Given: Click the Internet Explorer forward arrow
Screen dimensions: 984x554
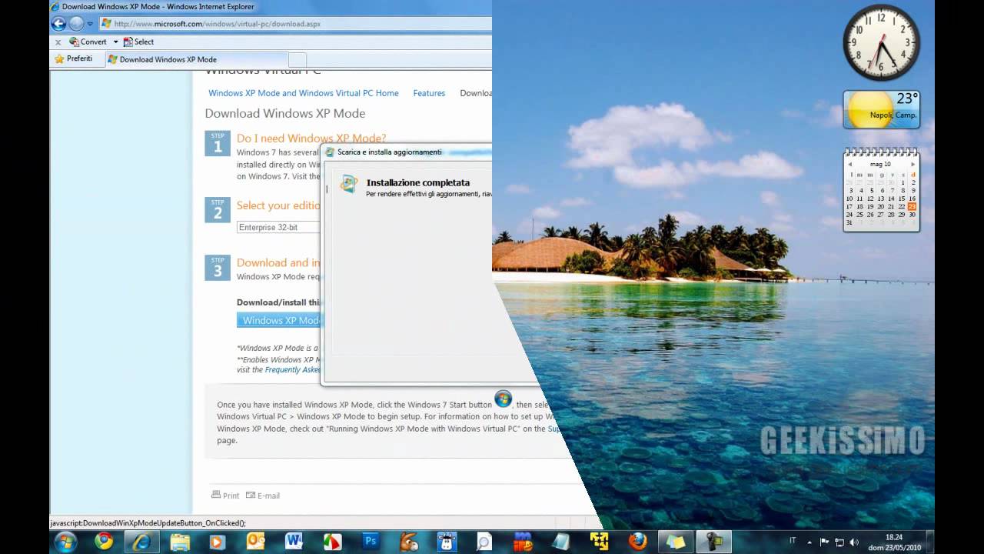Looking at the screenshot, I should (76, 23).
